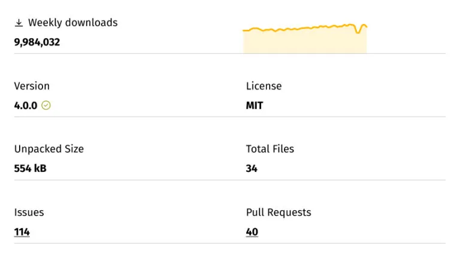460x258 pixels.
Task: Click the rightmost end of the downloads sparkline
Action: 366,26
